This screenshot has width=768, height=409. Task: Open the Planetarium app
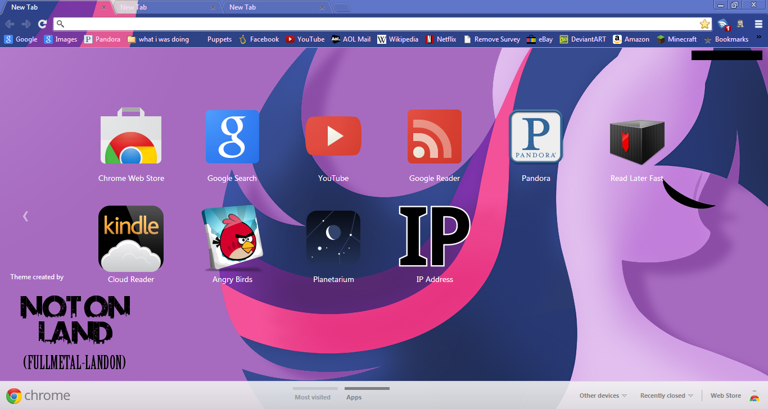pyautogui.click(x=333, y=238)
